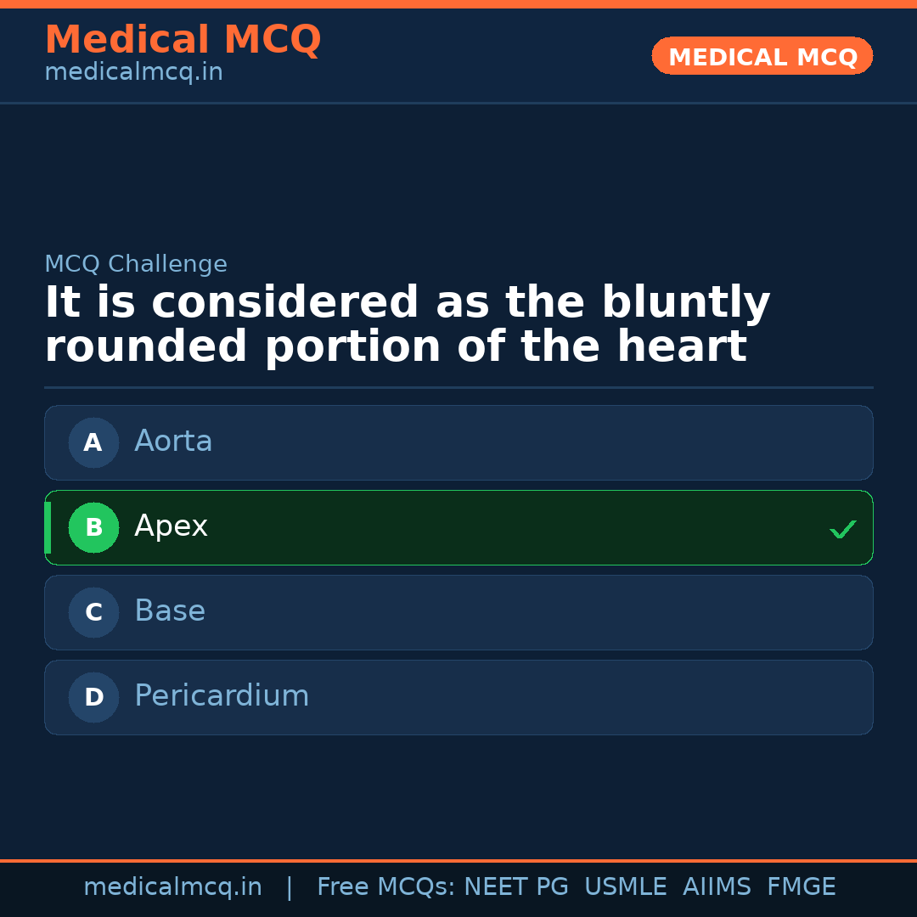Image resolution: width=917 pixels, height=917 pixels.
Task: Expand the MCQ Challenge section
Action: coord(136,264)
